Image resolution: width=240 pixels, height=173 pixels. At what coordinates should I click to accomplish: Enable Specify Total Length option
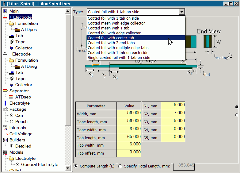[x=120, y=166]
